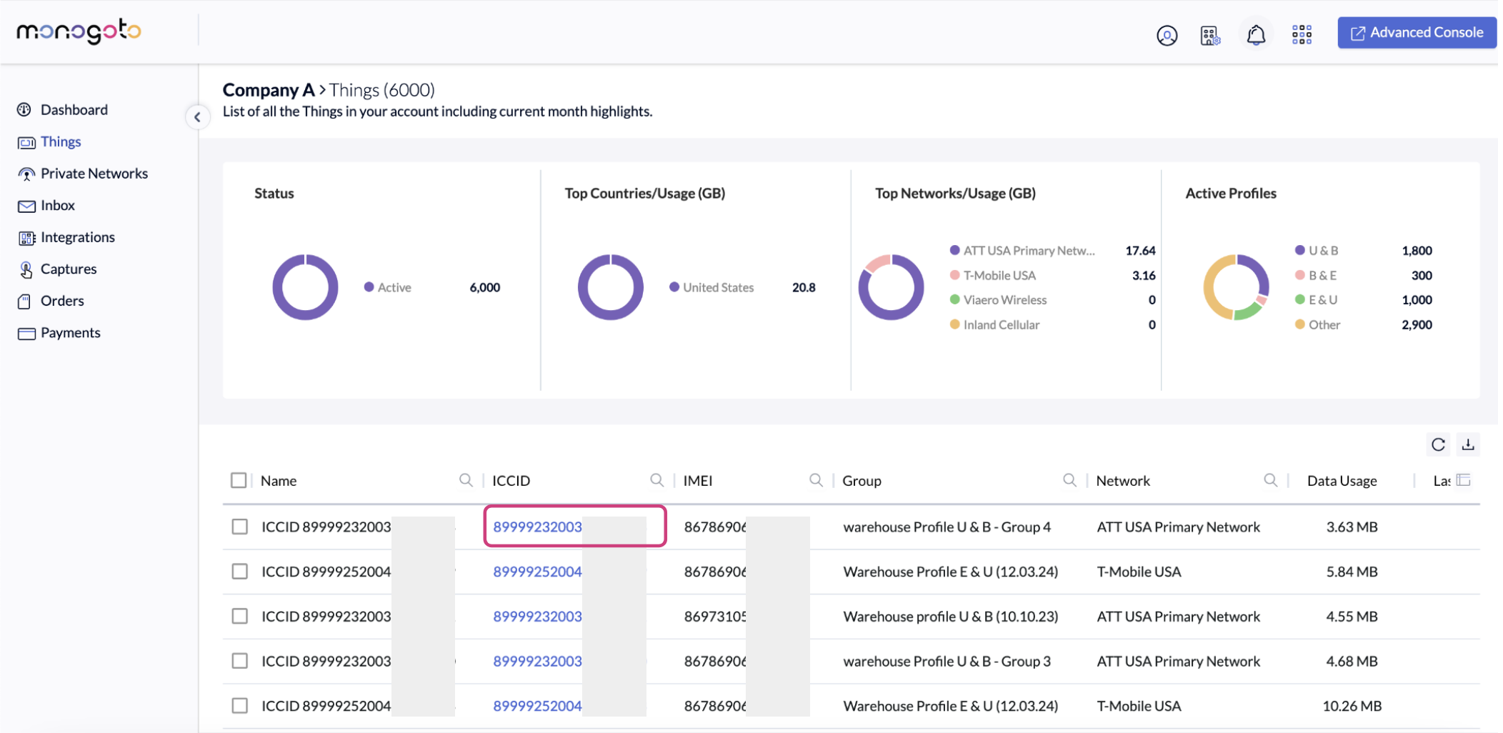Refresh the Things table
The width and height of the screenshot is (1503, 733).
[x=1438, y=444]
